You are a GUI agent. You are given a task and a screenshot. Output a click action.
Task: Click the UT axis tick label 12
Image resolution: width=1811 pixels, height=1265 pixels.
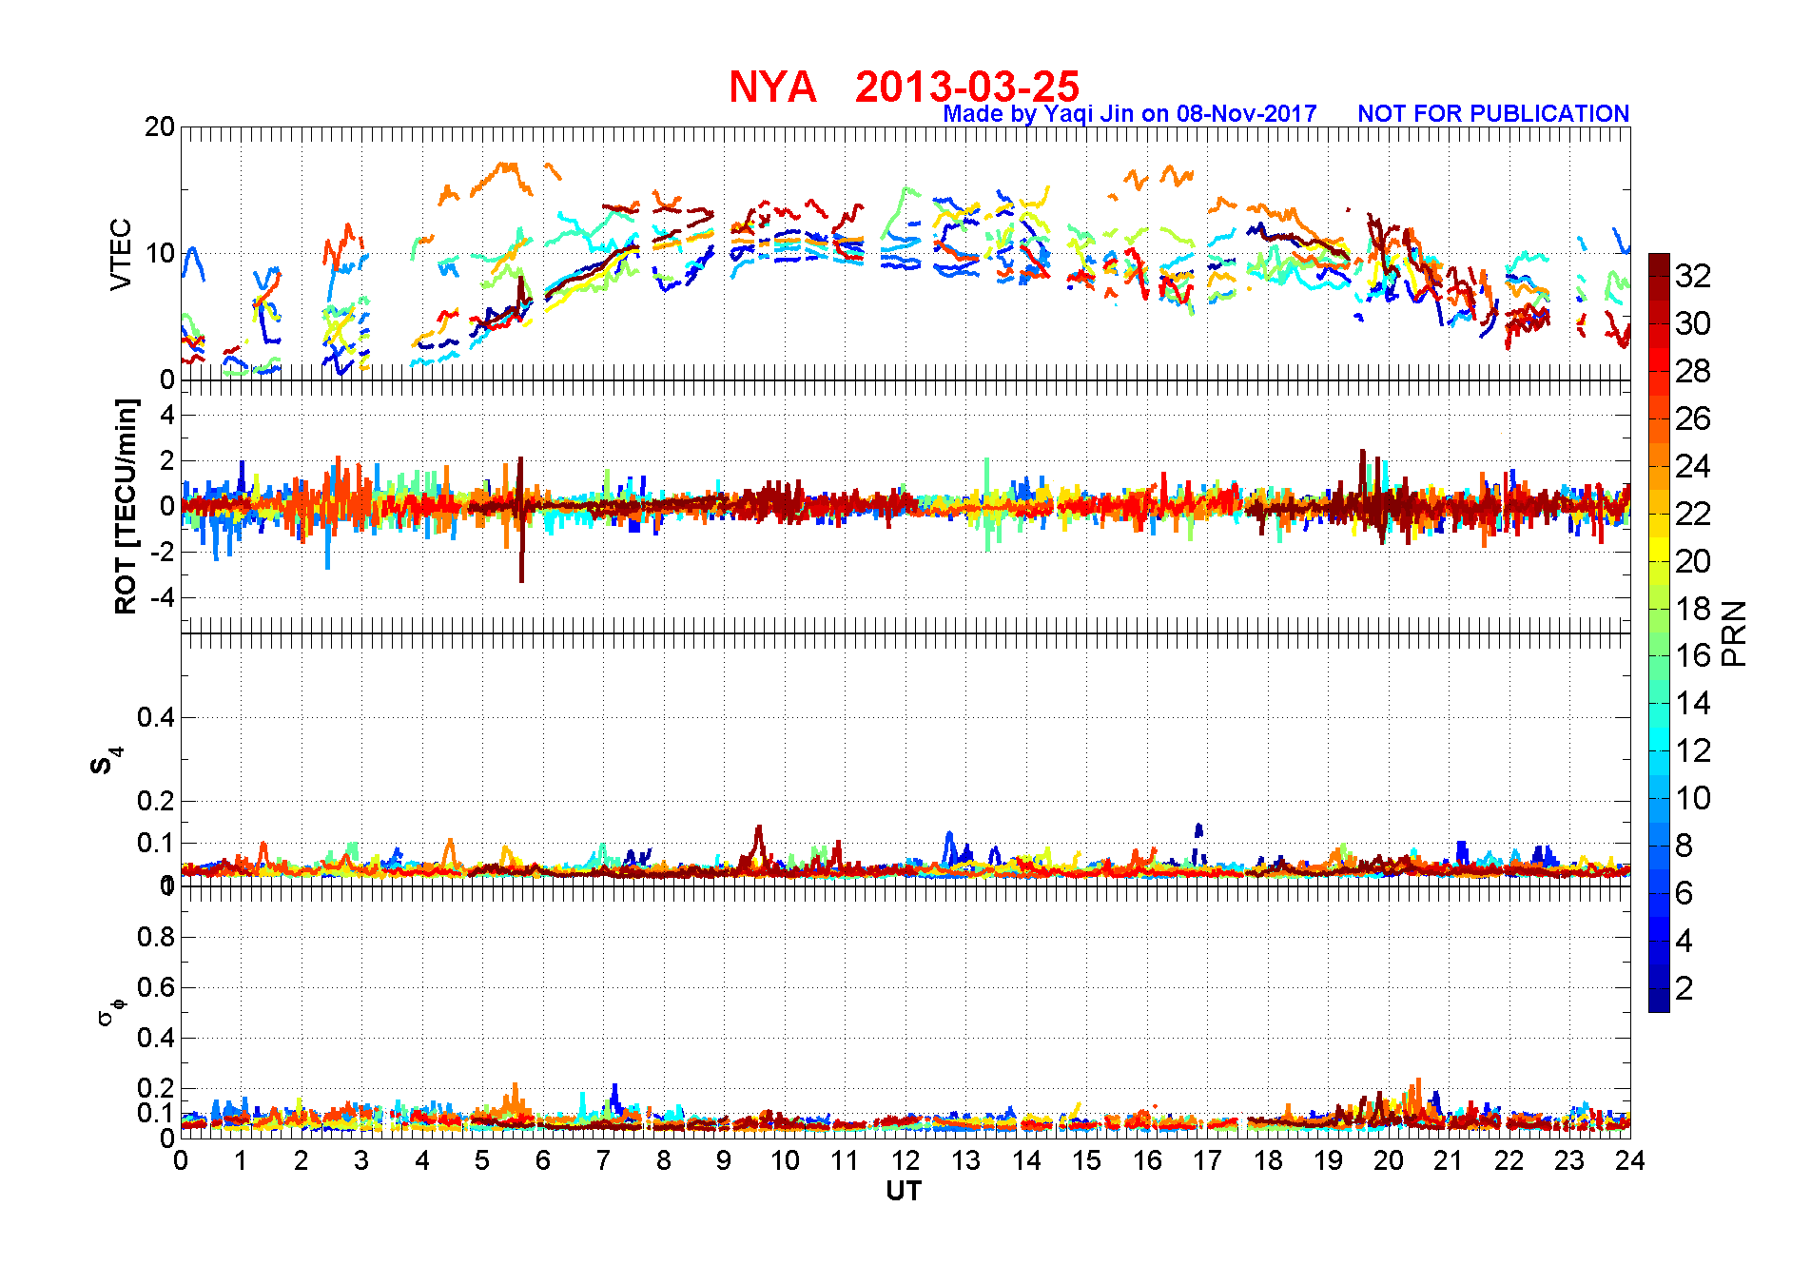905,1161
